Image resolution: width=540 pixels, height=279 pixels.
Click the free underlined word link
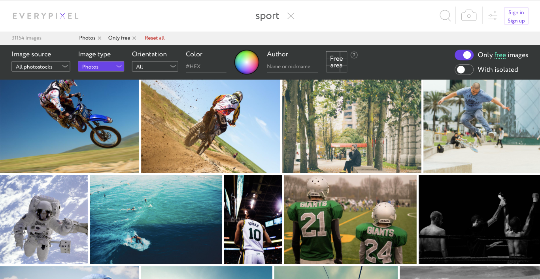click(500, 55)
